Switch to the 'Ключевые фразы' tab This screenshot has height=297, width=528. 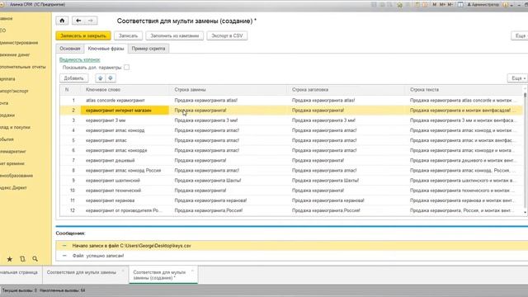(106, 49)
